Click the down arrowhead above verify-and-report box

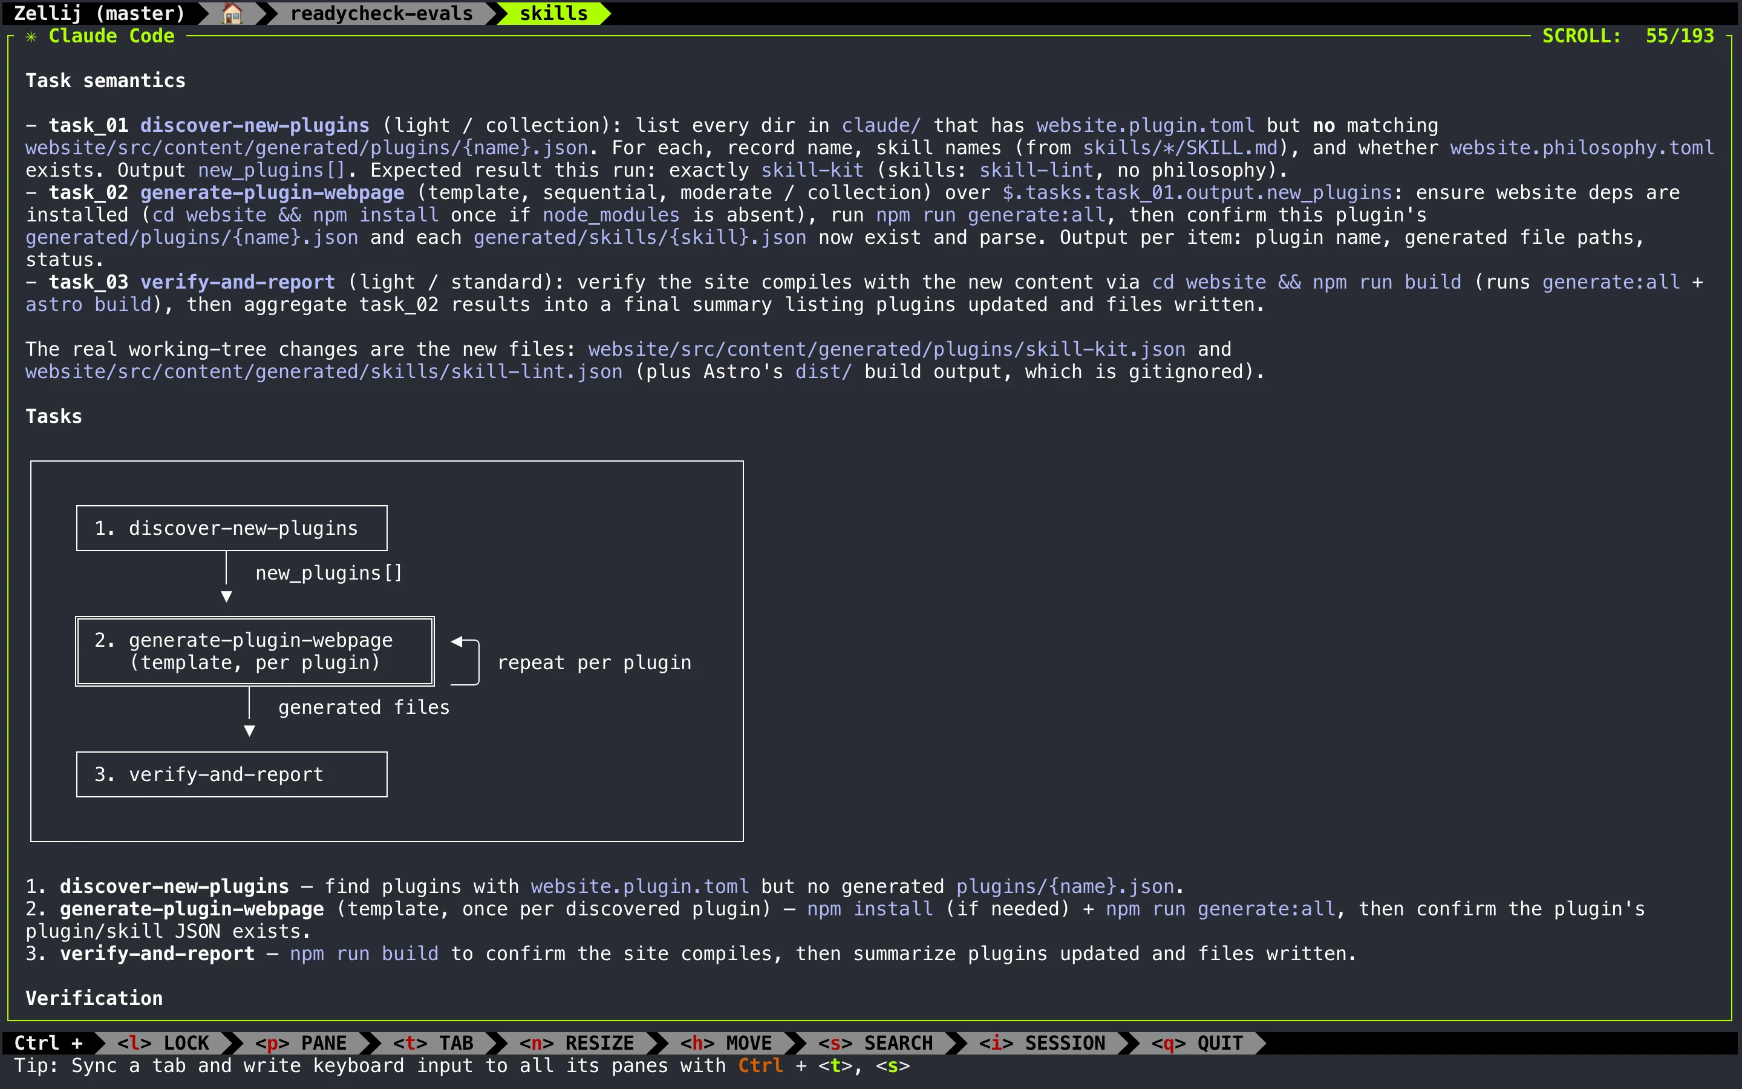(249, 731)
